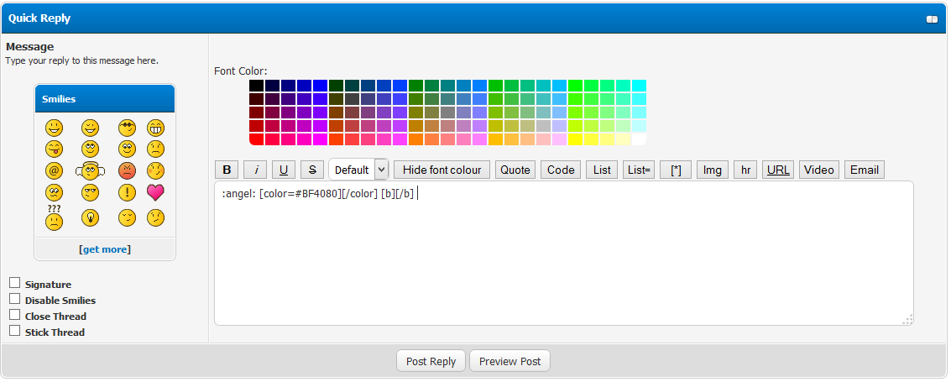
Task: Enable the Stick Thread checkbox
Action: click(x=14, y=331)
